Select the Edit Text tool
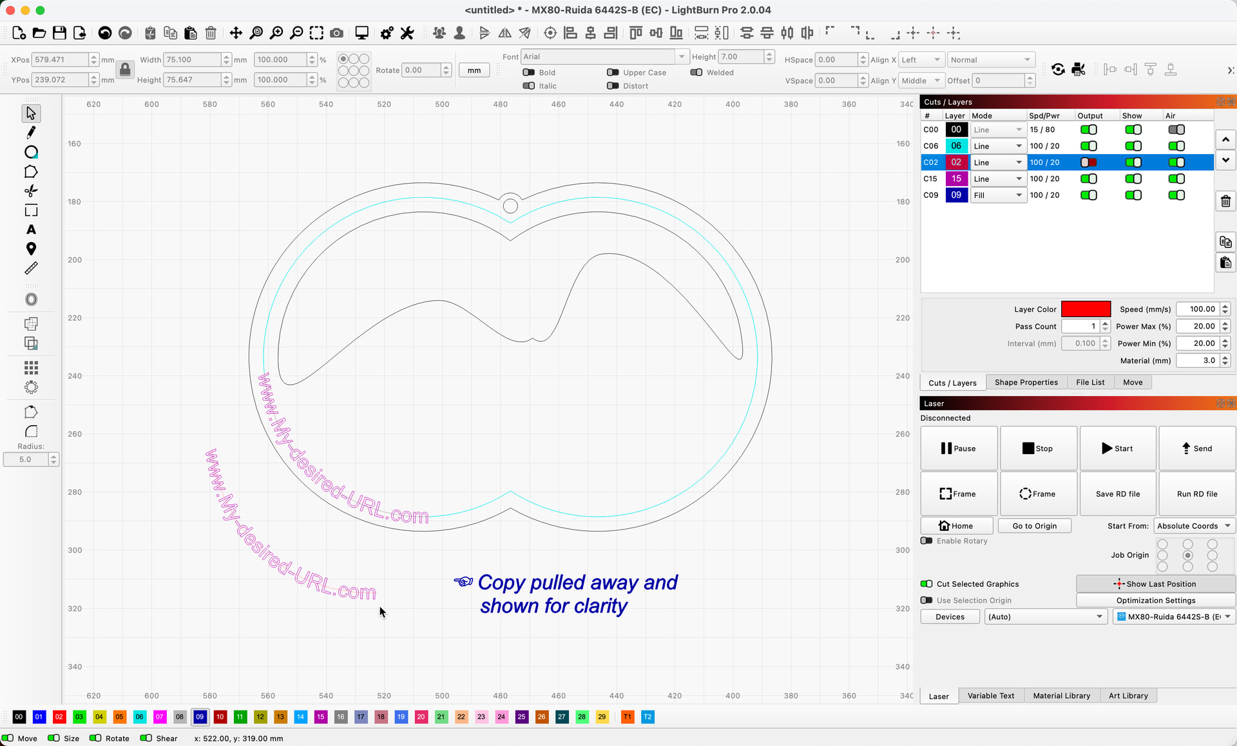1237x746 pixels. pyautogui.click(x=31, y=230)
